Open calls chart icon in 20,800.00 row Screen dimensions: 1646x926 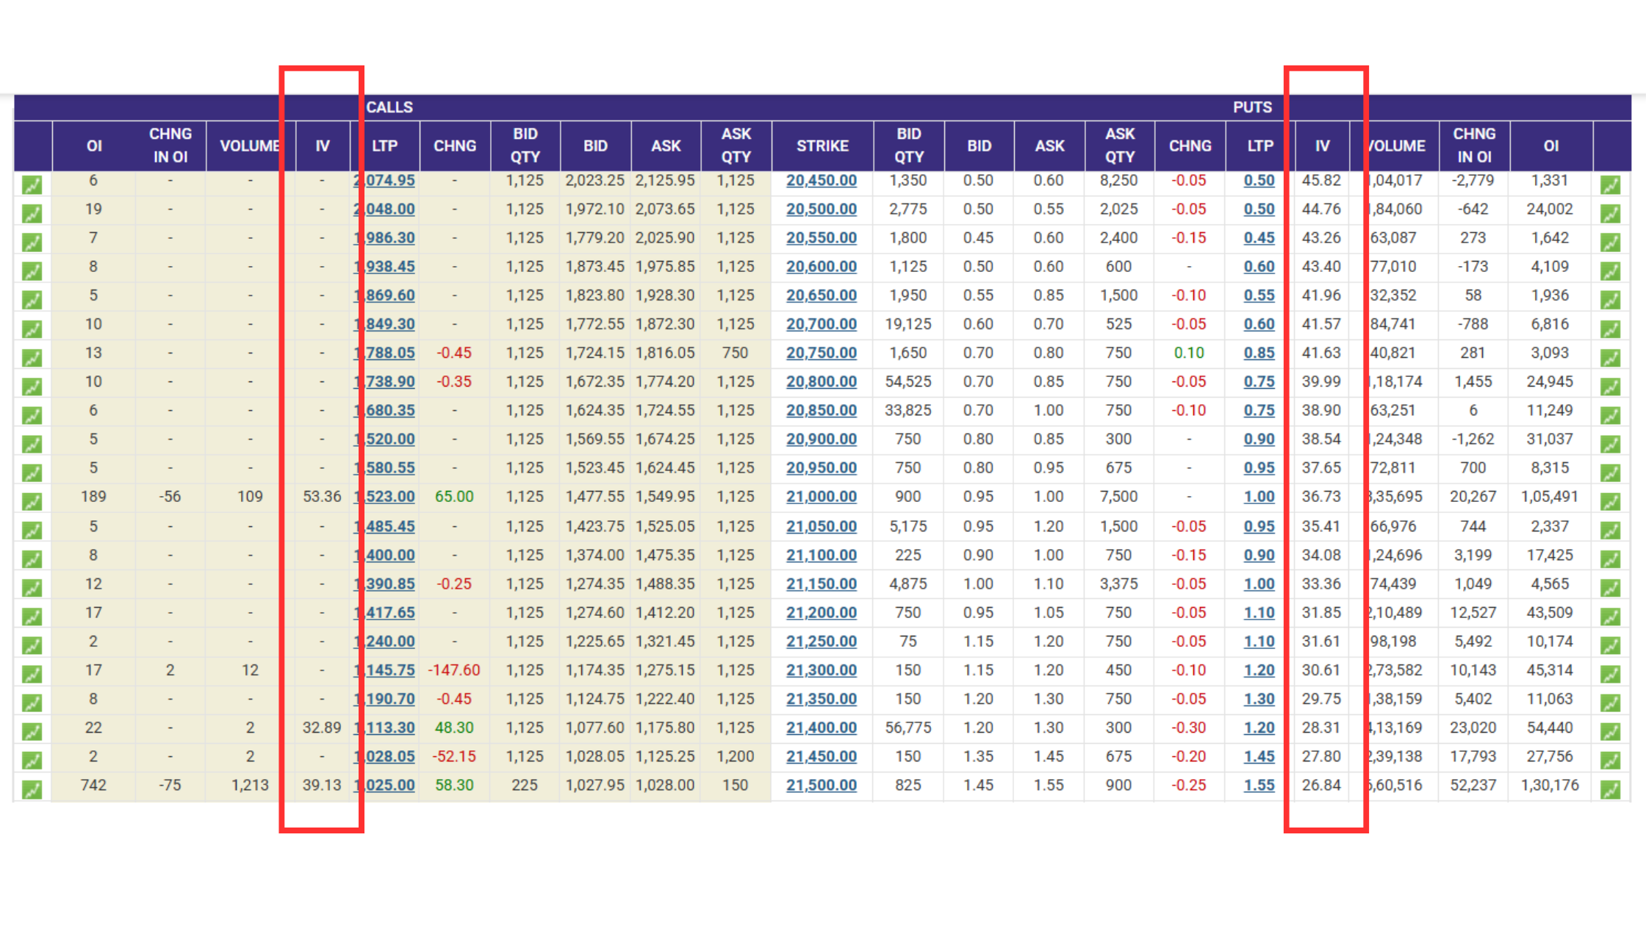point(32,387)
